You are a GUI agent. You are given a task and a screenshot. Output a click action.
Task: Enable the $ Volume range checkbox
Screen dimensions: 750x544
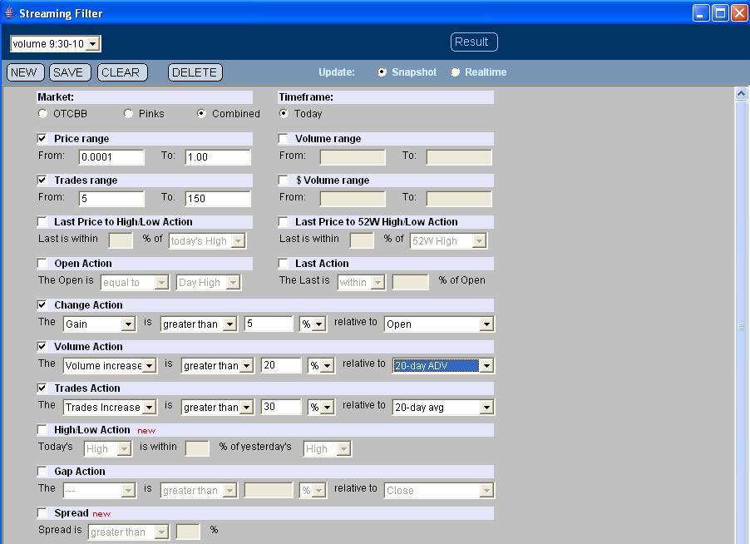coord(284,180)
